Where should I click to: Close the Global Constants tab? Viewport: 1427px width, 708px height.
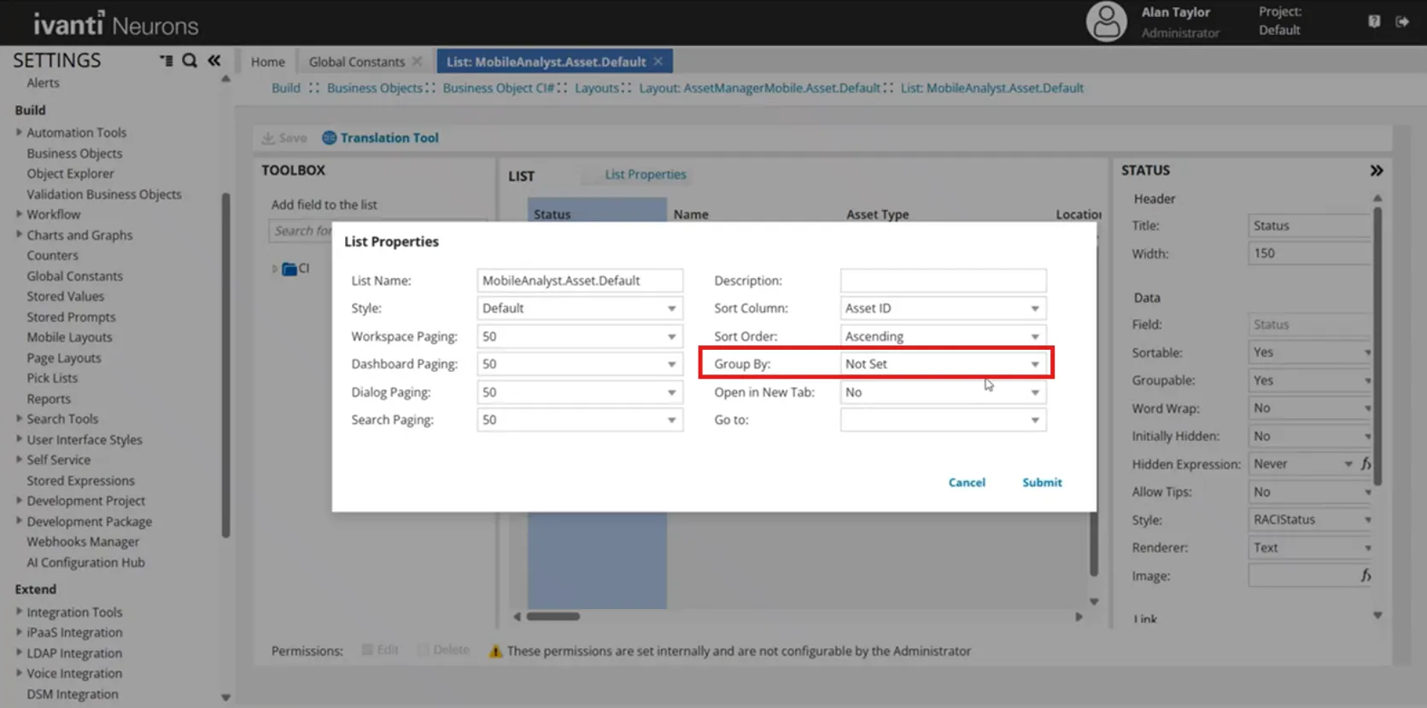click(417, 61)
